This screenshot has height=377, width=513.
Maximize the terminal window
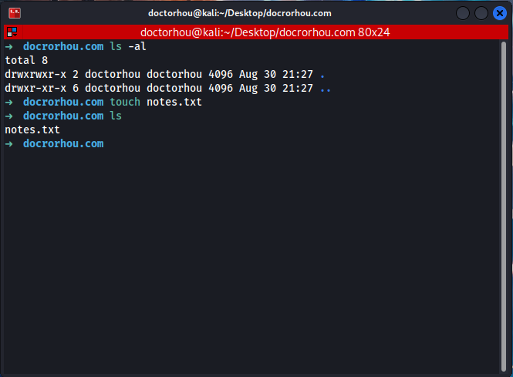point(481,13)
